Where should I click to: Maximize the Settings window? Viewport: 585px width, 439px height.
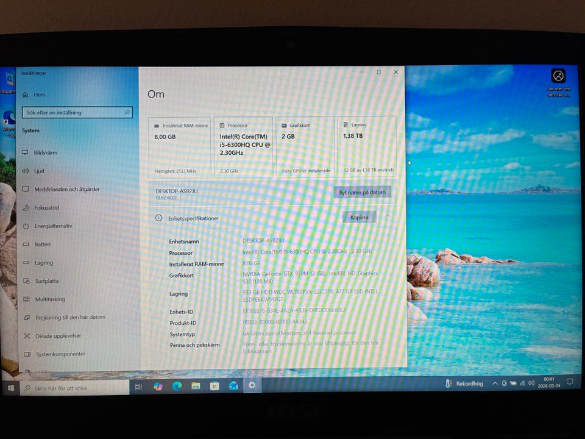pyautogui.click(x=378, y=72)
